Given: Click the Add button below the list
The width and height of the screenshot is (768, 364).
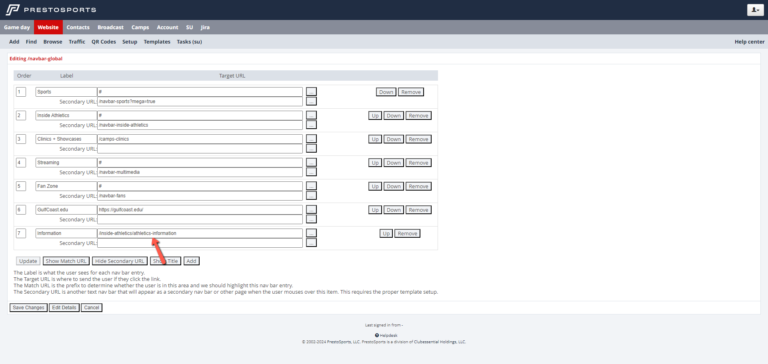Looking at the screenshot, I should click(x=191, y=261).
